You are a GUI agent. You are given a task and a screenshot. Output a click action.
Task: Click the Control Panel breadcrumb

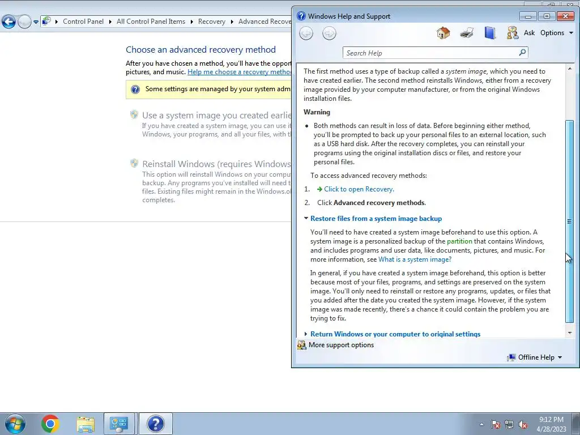(x=83, y=22)
